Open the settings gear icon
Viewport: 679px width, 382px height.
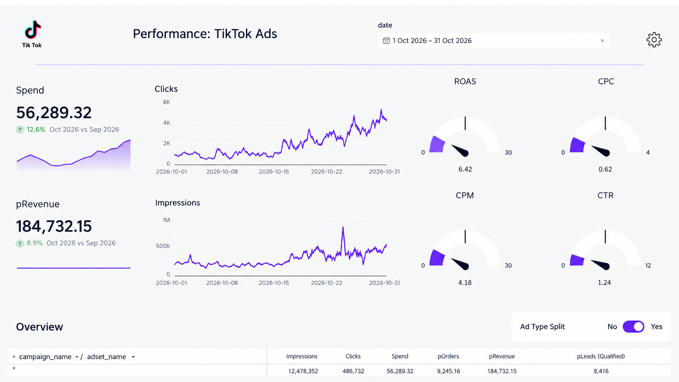click(x=654, y=40)
